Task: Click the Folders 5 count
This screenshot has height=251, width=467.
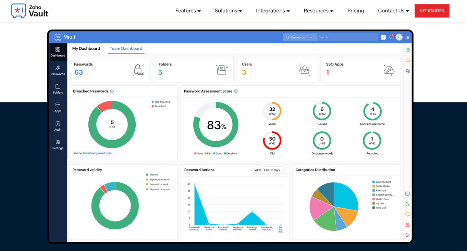Action: coord(160,72)
